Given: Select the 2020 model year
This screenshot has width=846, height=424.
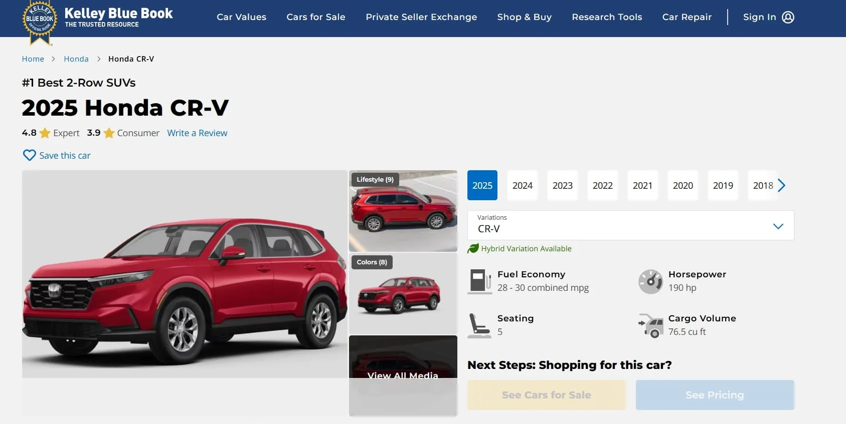Looking at the screenshot, I should pyautogui.click(x=683, y=185).
